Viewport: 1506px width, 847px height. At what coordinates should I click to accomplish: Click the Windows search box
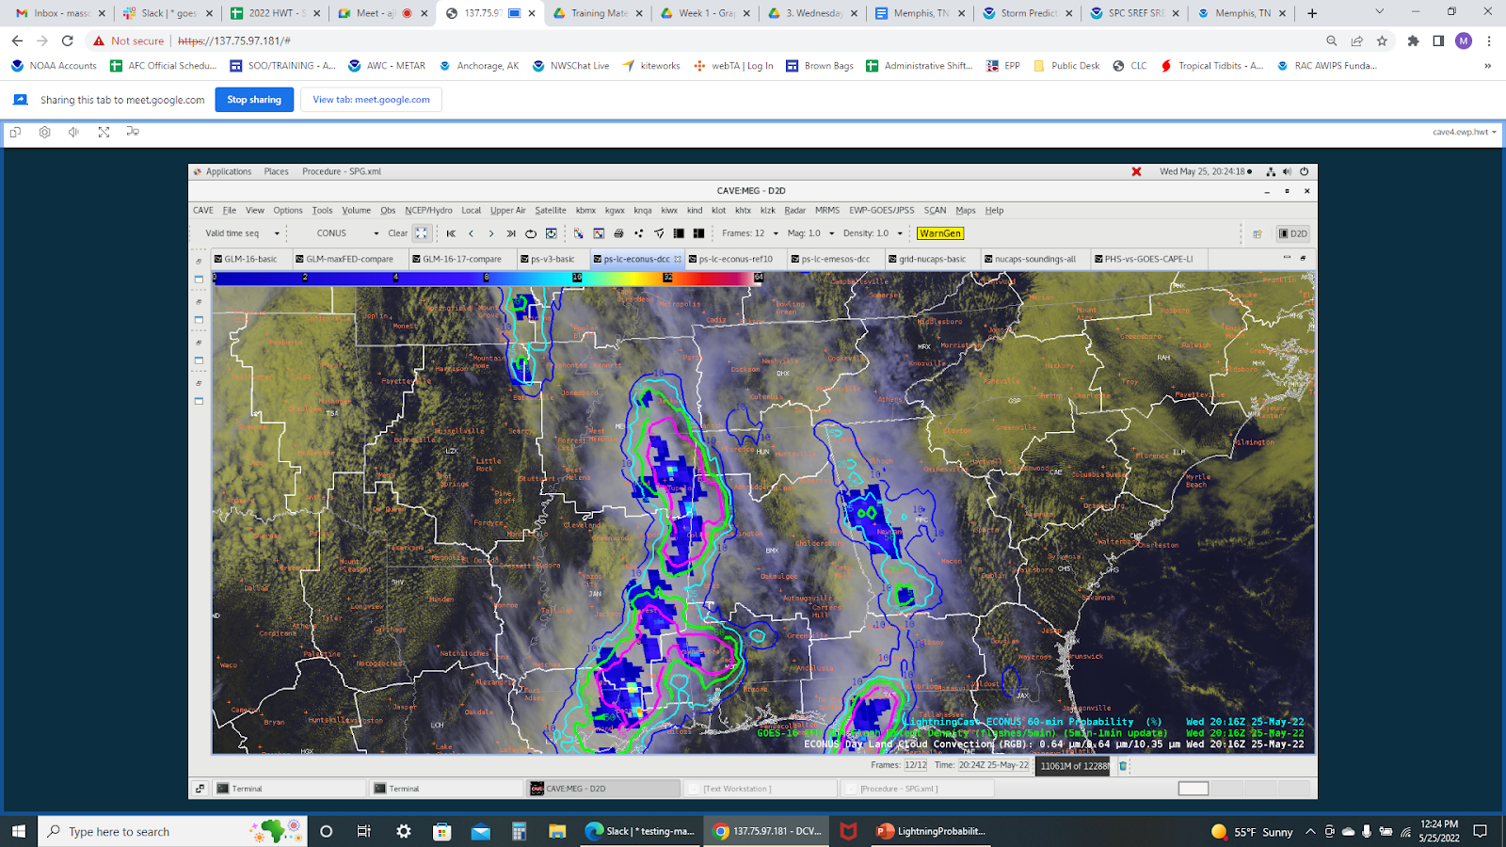(173, 831)
